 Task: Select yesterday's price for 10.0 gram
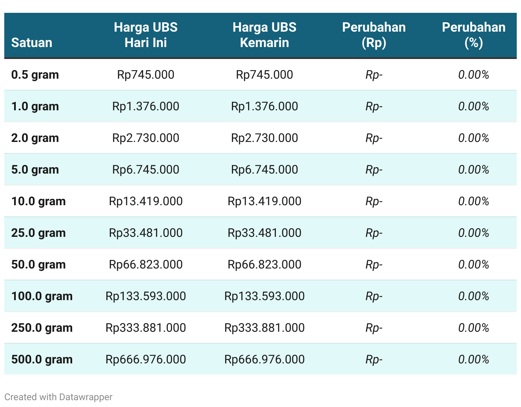coord(264,201)
